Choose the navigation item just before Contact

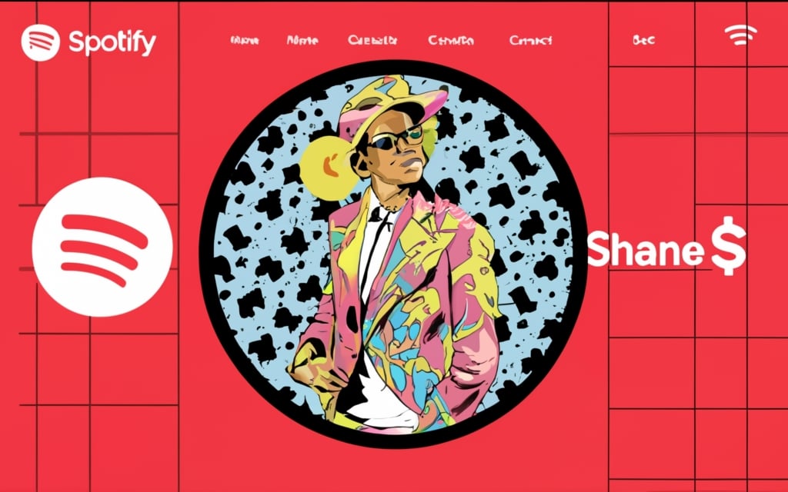[451, 40]
